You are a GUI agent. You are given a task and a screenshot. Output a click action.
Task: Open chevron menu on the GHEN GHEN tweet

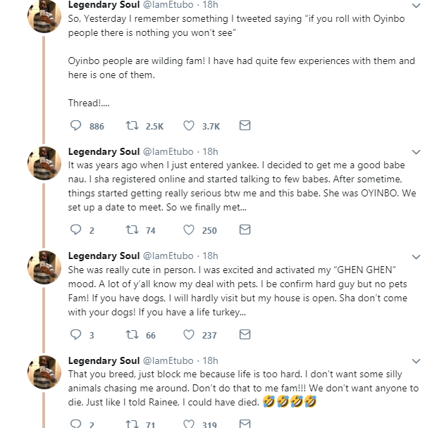coord(416,256)
